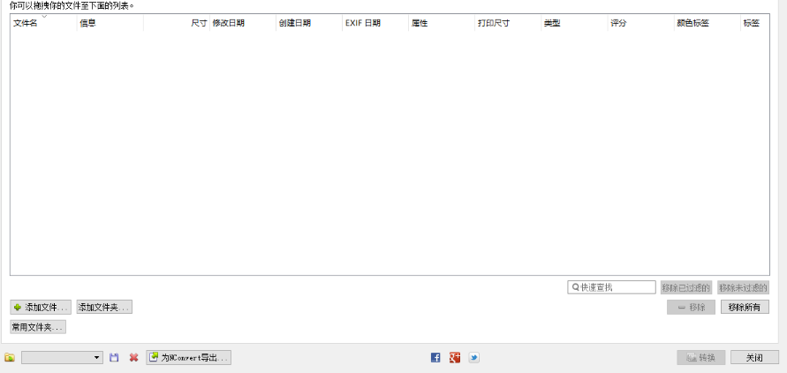This screenshot has height=373, width=787.
Task: Click 添加文件夹 button
Action: 104,308
